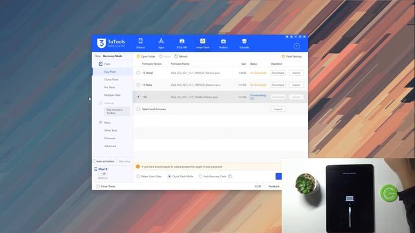Click the Activate icon in sidebar
The height and width of the screenshot is (233, 415).
pos(101,103)
